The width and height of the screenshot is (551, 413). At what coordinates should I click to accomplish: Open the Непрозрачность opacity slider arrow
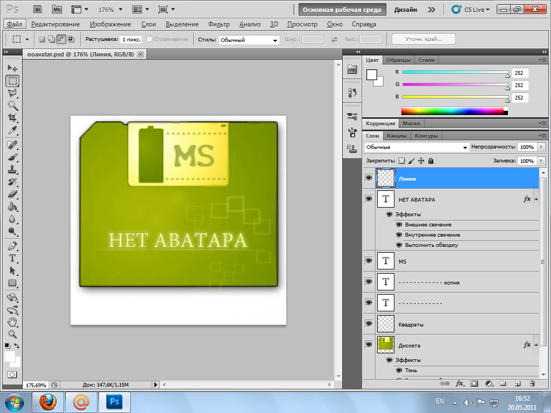[541, 147]
